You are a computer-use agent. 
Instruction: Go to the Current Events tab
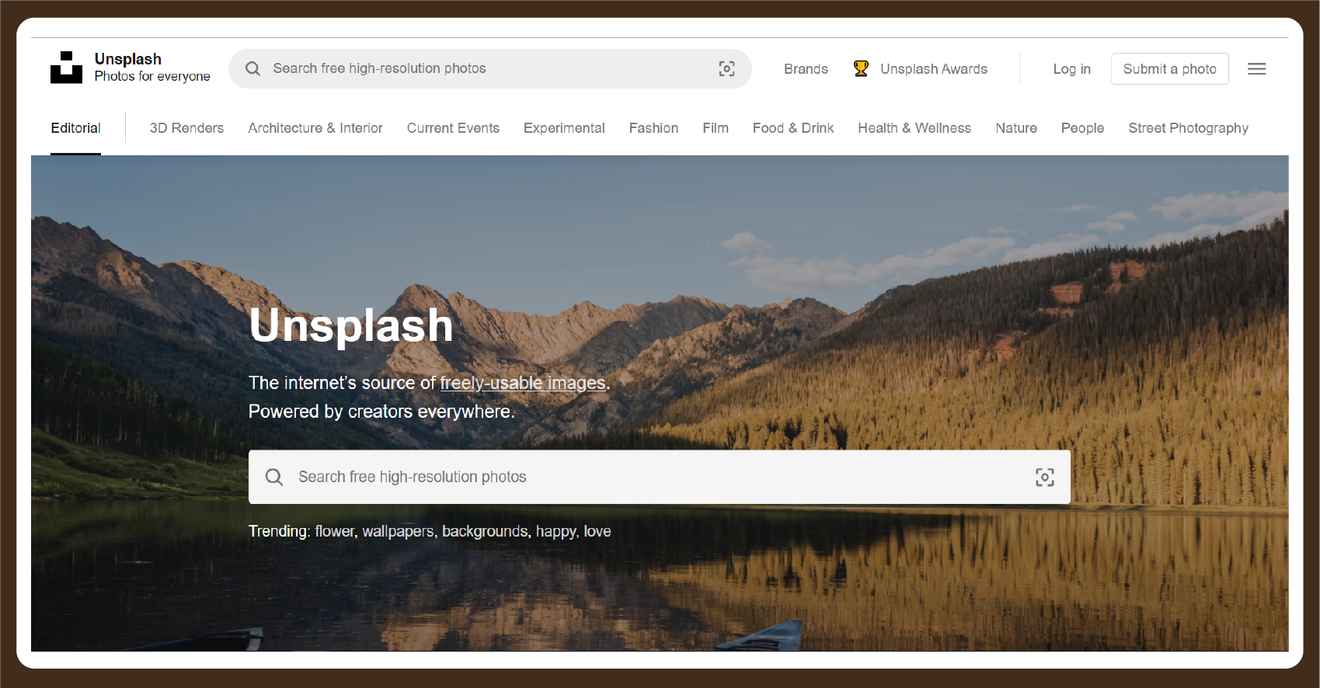453,128
